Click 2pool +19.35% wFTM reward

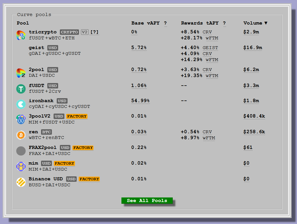200,76
